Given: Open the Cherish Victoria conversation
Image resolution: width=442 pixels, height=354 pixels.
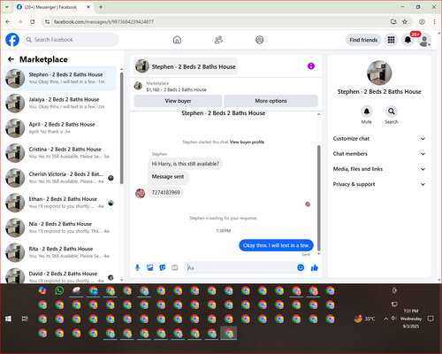Looking at the screenshot, I should click(x=60, y=178).
